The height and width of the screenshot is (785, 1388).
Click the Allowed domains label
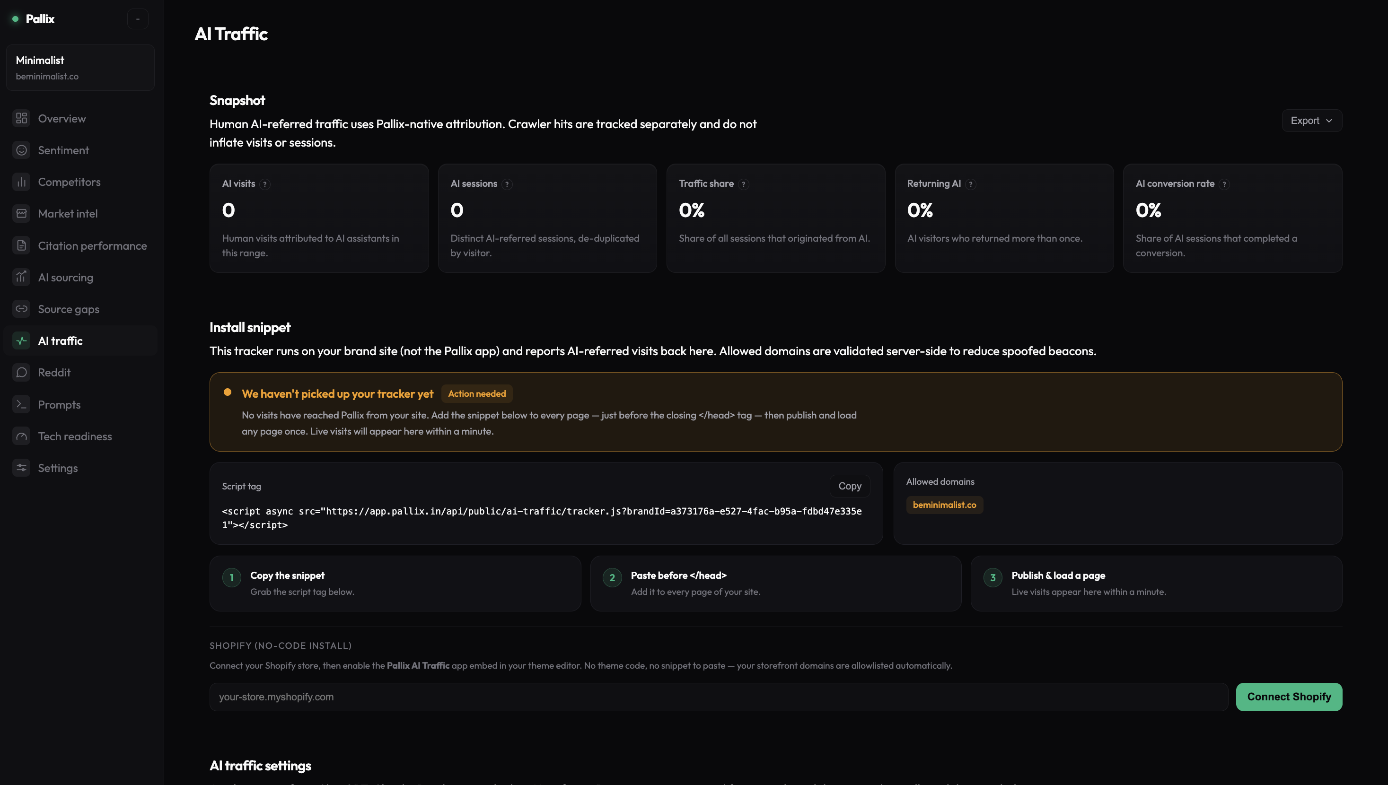940,481
